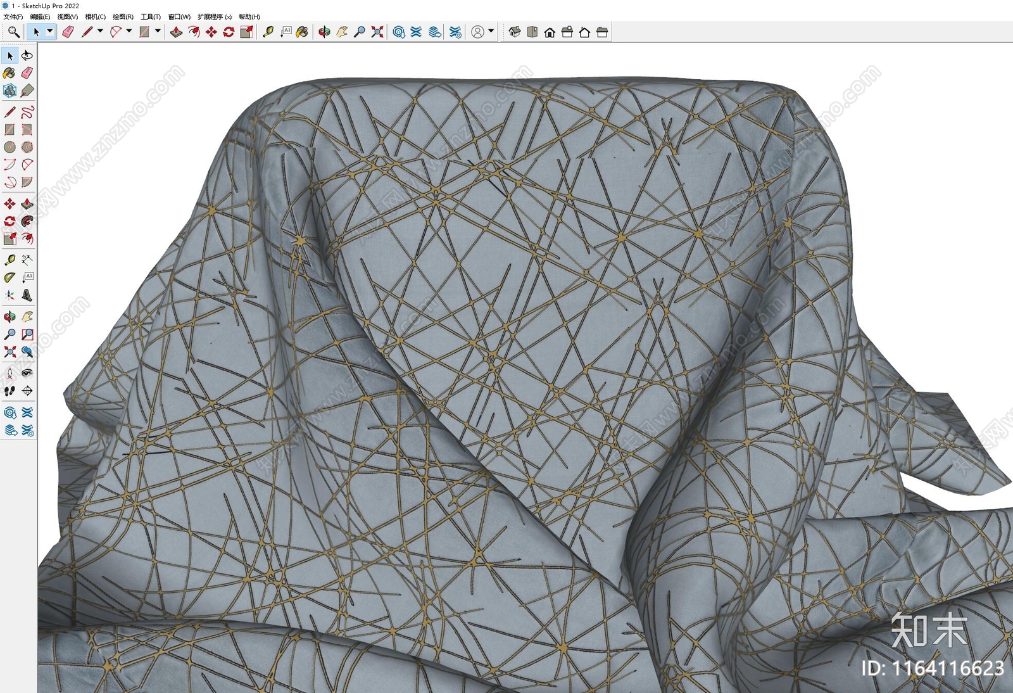Switch to the Back view
The width and height of the screenshot is (1013, 693).
584,32
